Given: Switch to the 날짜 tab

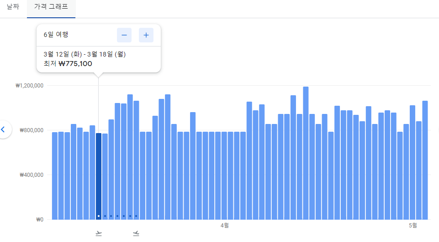Looking at the screenshot, I should click(x=13, y=7).
